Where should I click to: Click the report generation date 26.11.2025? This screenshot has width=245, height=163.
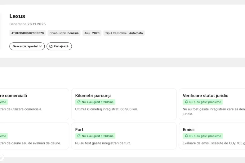click(36, 24)
